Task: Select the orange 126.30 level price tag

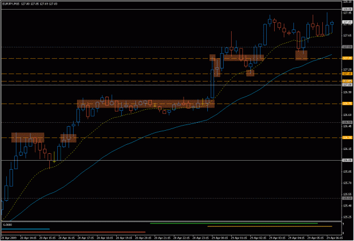Action: pyautogui.click(x=347, y=137)
